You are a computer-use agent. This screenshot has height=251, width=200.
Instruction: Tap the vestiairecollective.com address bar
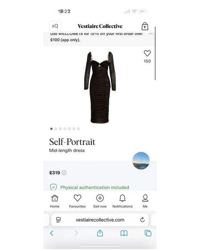coord(100,220)
